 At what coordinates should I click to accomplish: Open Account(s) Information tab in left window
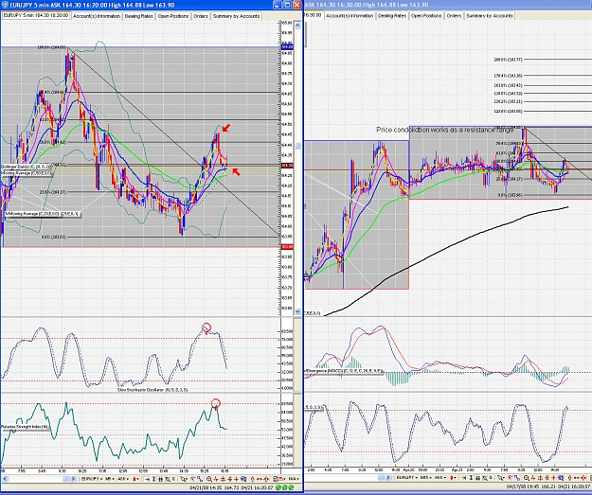(x=97, y=16)
